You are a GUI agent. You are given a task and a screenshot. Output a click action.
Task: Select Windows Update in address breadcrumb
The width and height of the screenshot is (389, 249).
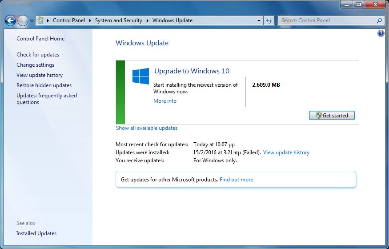tap(172, 20)
